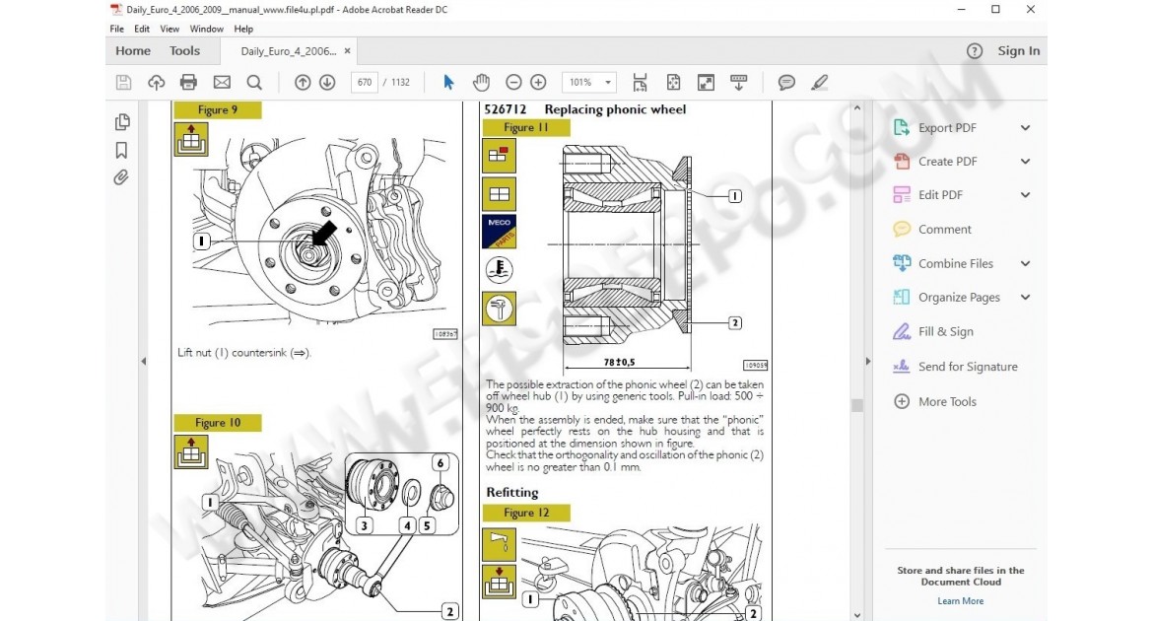Screen dimensions: 1153x621
Task: Send file by email envelope icon
Action: coord(222,83)
